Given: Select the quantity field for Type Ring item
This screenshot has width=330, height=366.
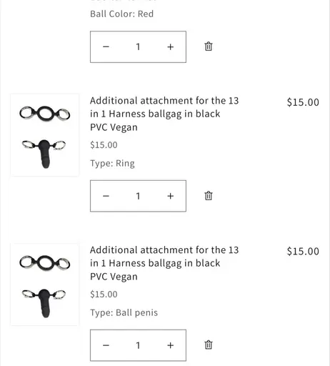Looking at the screenshot, I should (138, 196).
